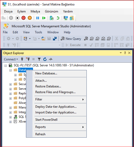Screen dimensions: 134x147
Task: Open Object Explorer window position dropdown
Action: tap(121, 53)
